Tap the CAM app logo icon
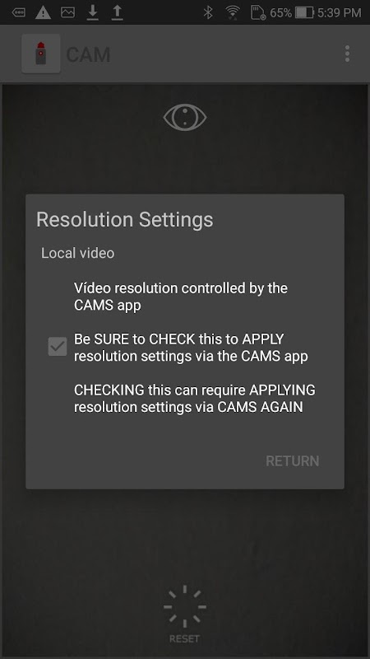Viewport: 370px width, 659px height. 40,54
